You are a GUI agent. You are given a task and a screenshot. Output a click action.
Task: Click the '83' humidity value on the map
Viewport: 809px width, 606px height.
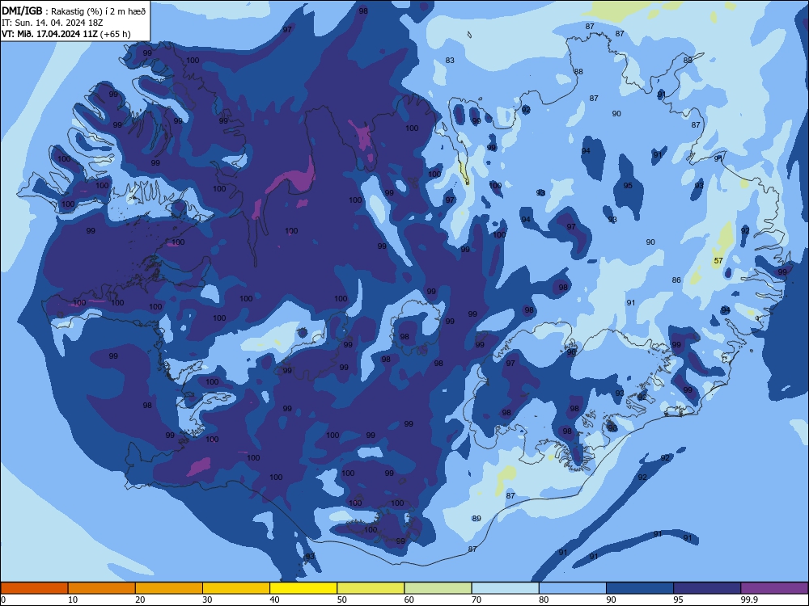click(450, 61)
